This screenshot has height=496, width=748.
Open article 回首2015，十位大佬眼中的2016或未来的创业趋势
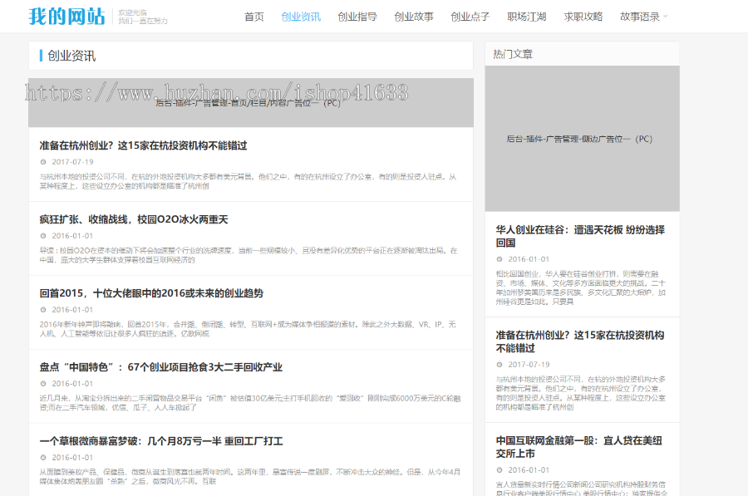click(151, 293)
